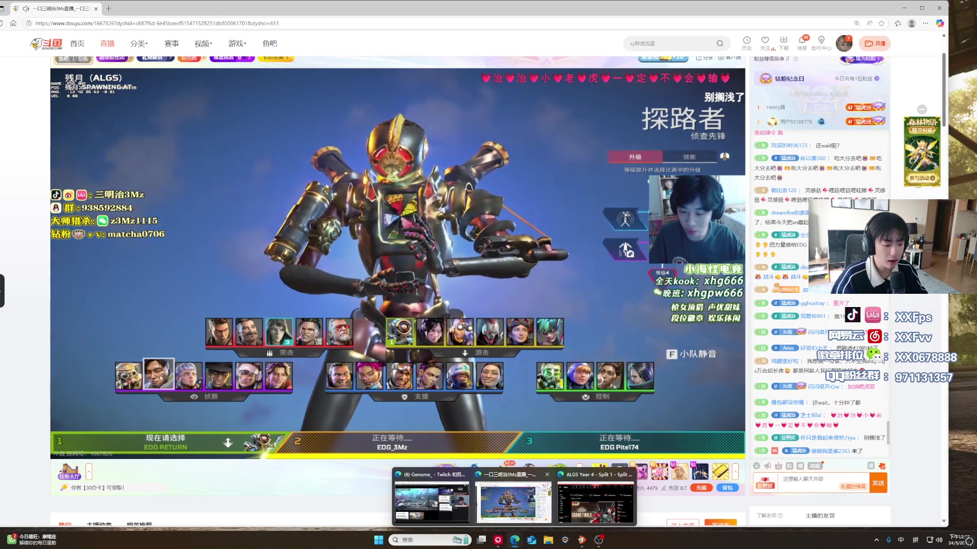Open the Copilot icon in the browser toolbar

[939, 23]
